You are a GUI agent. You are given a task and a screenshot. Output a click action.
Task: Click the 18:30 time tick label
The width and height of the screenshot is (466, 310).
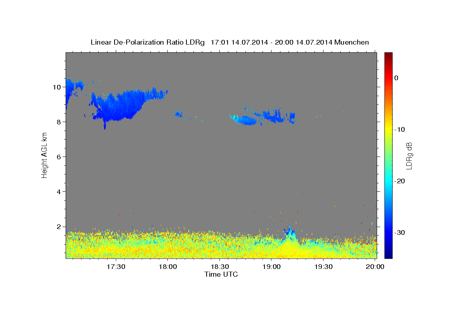coord(219,267)
